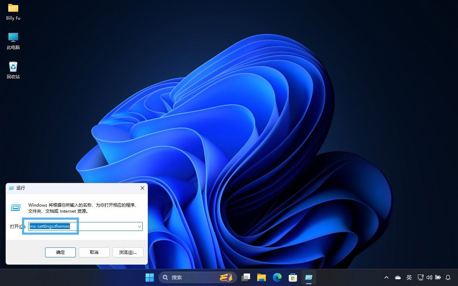Launch File Explorer from the taskbar

(262, 277)
